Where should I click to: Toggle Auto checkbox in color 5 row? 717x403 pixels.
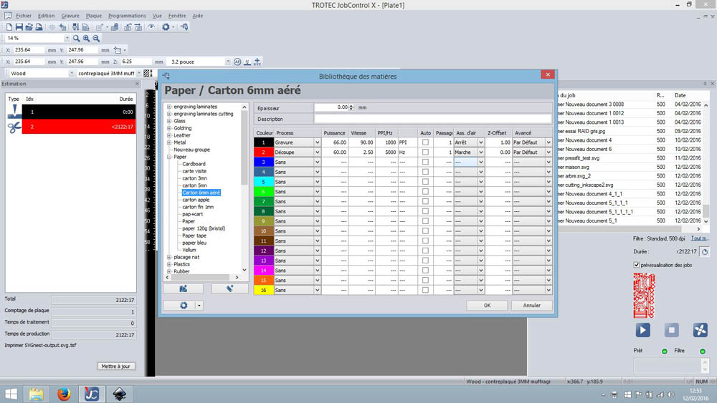pos(425,182)
